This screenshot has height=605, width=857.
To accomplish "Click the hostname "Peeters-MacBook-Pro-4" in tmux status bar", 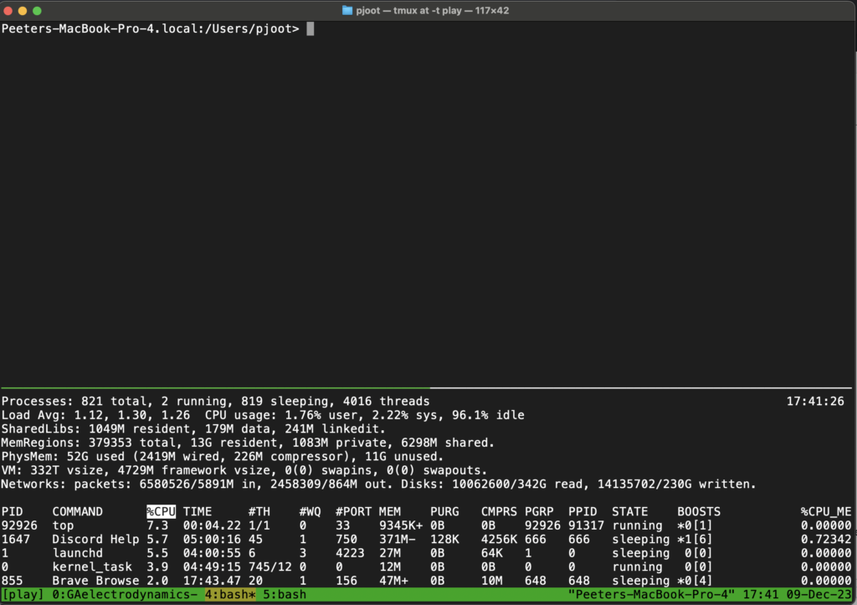I will coord(651,594).
